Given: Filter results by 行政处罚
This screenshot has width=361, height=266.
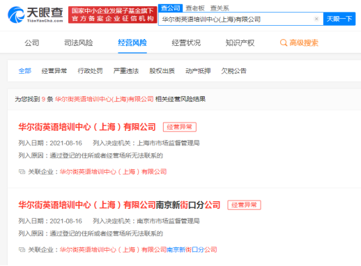Looking at the screenshot, I should click(90, 71).
